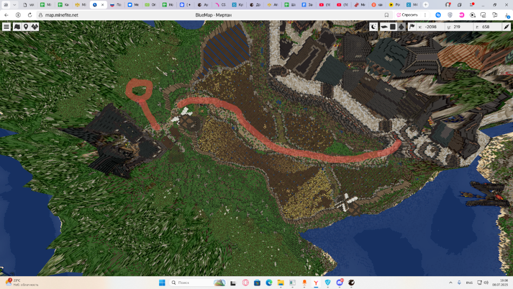The image size is (513, 289).
Task: Switch to the tab labeled 'CS'
Action: coord(221,5)
